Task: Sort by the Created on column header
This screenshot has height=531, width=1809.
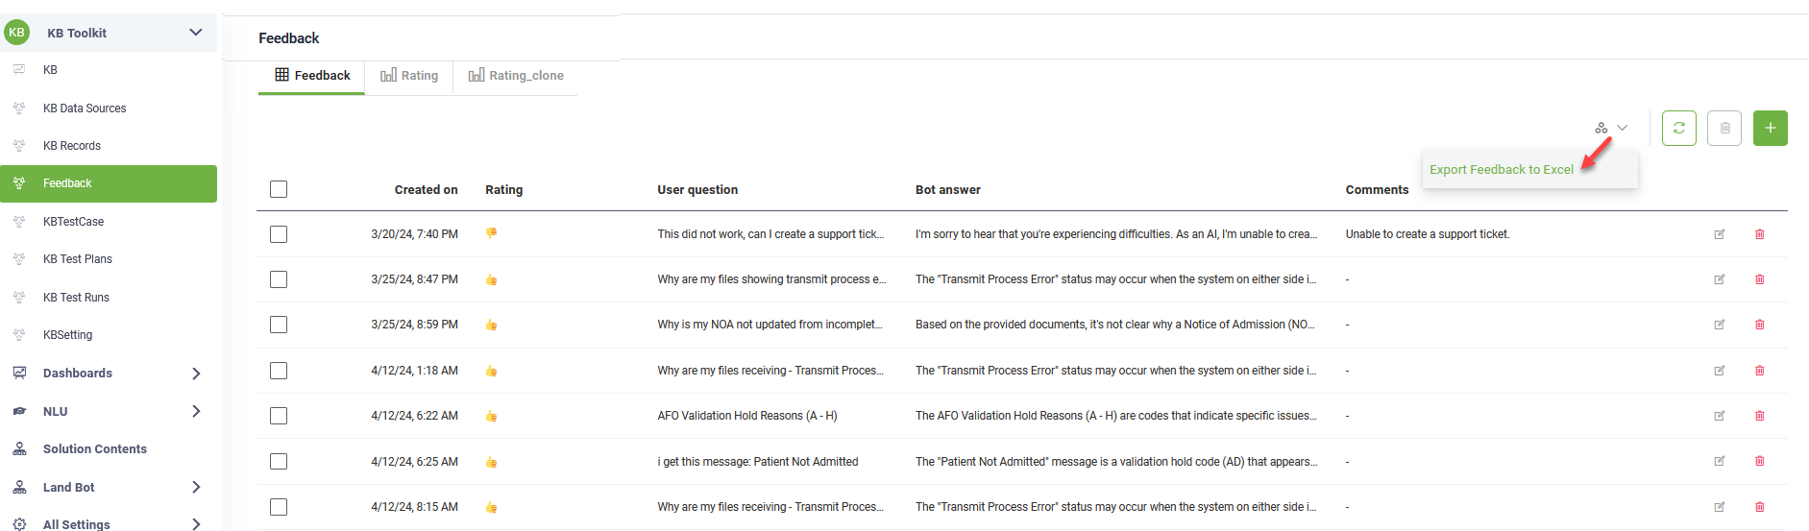Action: 426,190
